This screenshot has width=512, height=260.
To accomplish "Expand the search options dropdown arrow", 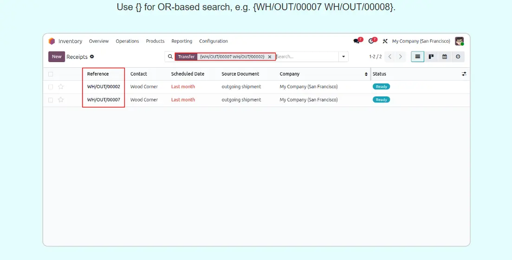I will [x=343, y=57].
